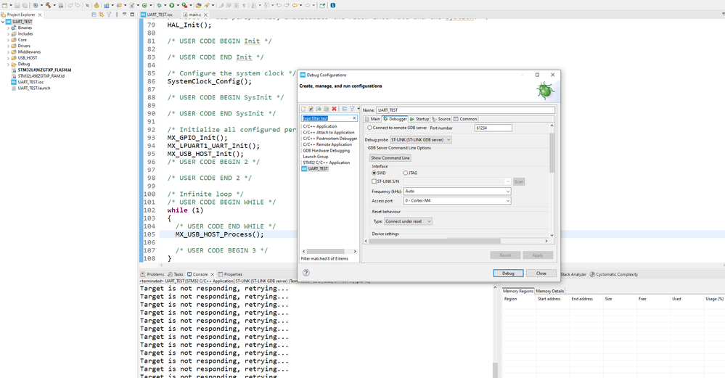
Task: Click the New file toolbar icon
Action: tap(4, 5)
